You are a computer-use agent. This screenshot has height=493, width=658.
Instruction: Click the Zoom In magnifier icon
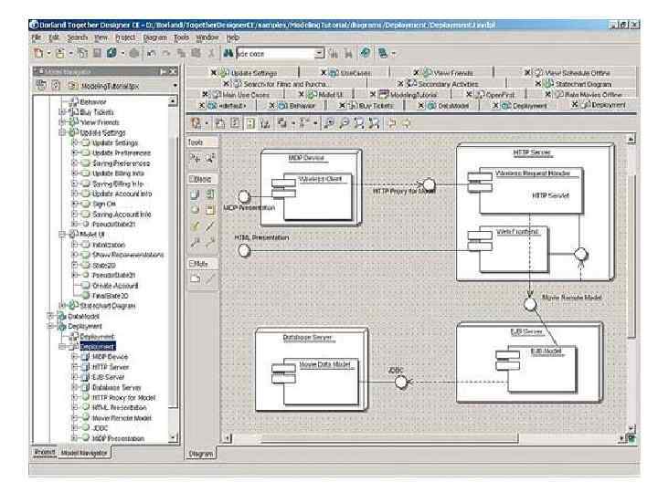pyautogui.click(x=329, y=123)
